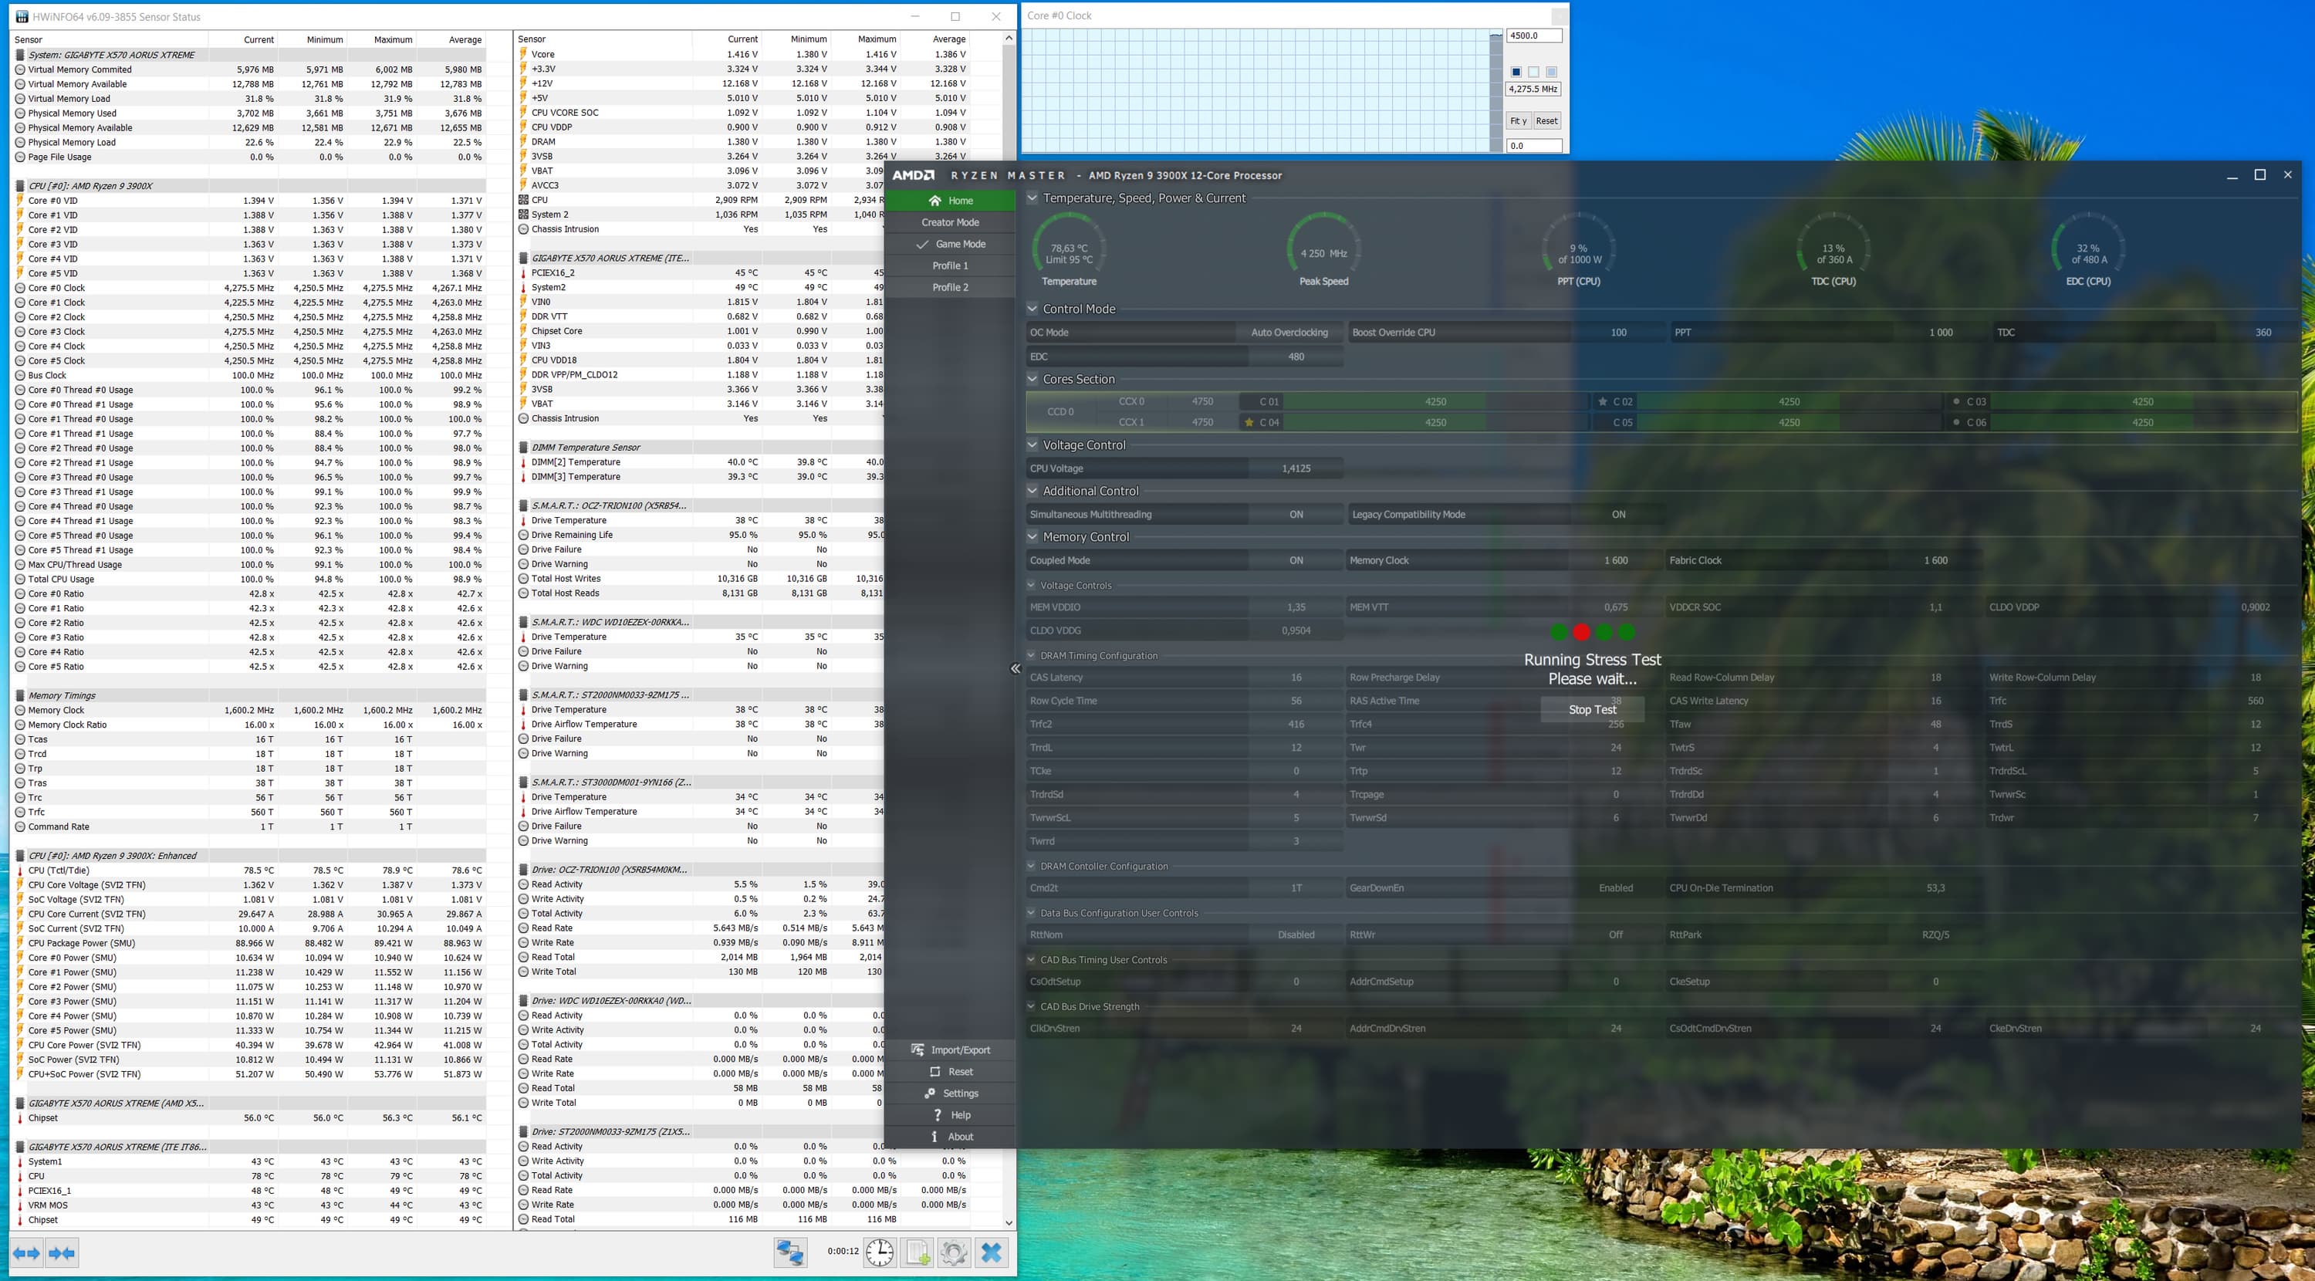
Task: Click the network remote monitoring icon
Action: point(790,1252)
